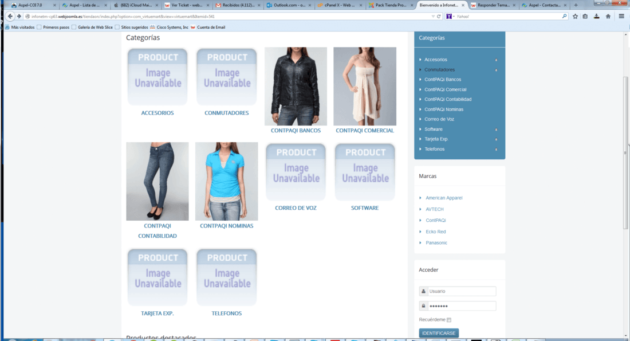Open the Más visitados bookmark
This screenshot has height=341, width=630.
pyautogui.click(x=20, y=28)
